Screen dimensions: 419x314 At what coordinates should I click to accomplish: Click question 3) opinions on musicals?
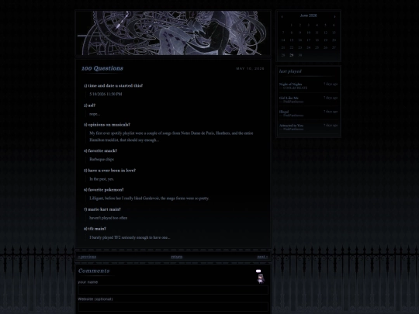coord(107,125)
